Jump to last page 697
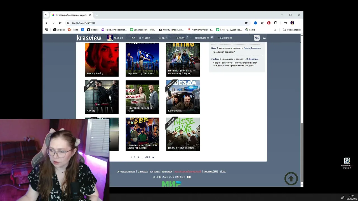This screenshot has height=201, width=358. coord(148,157)
